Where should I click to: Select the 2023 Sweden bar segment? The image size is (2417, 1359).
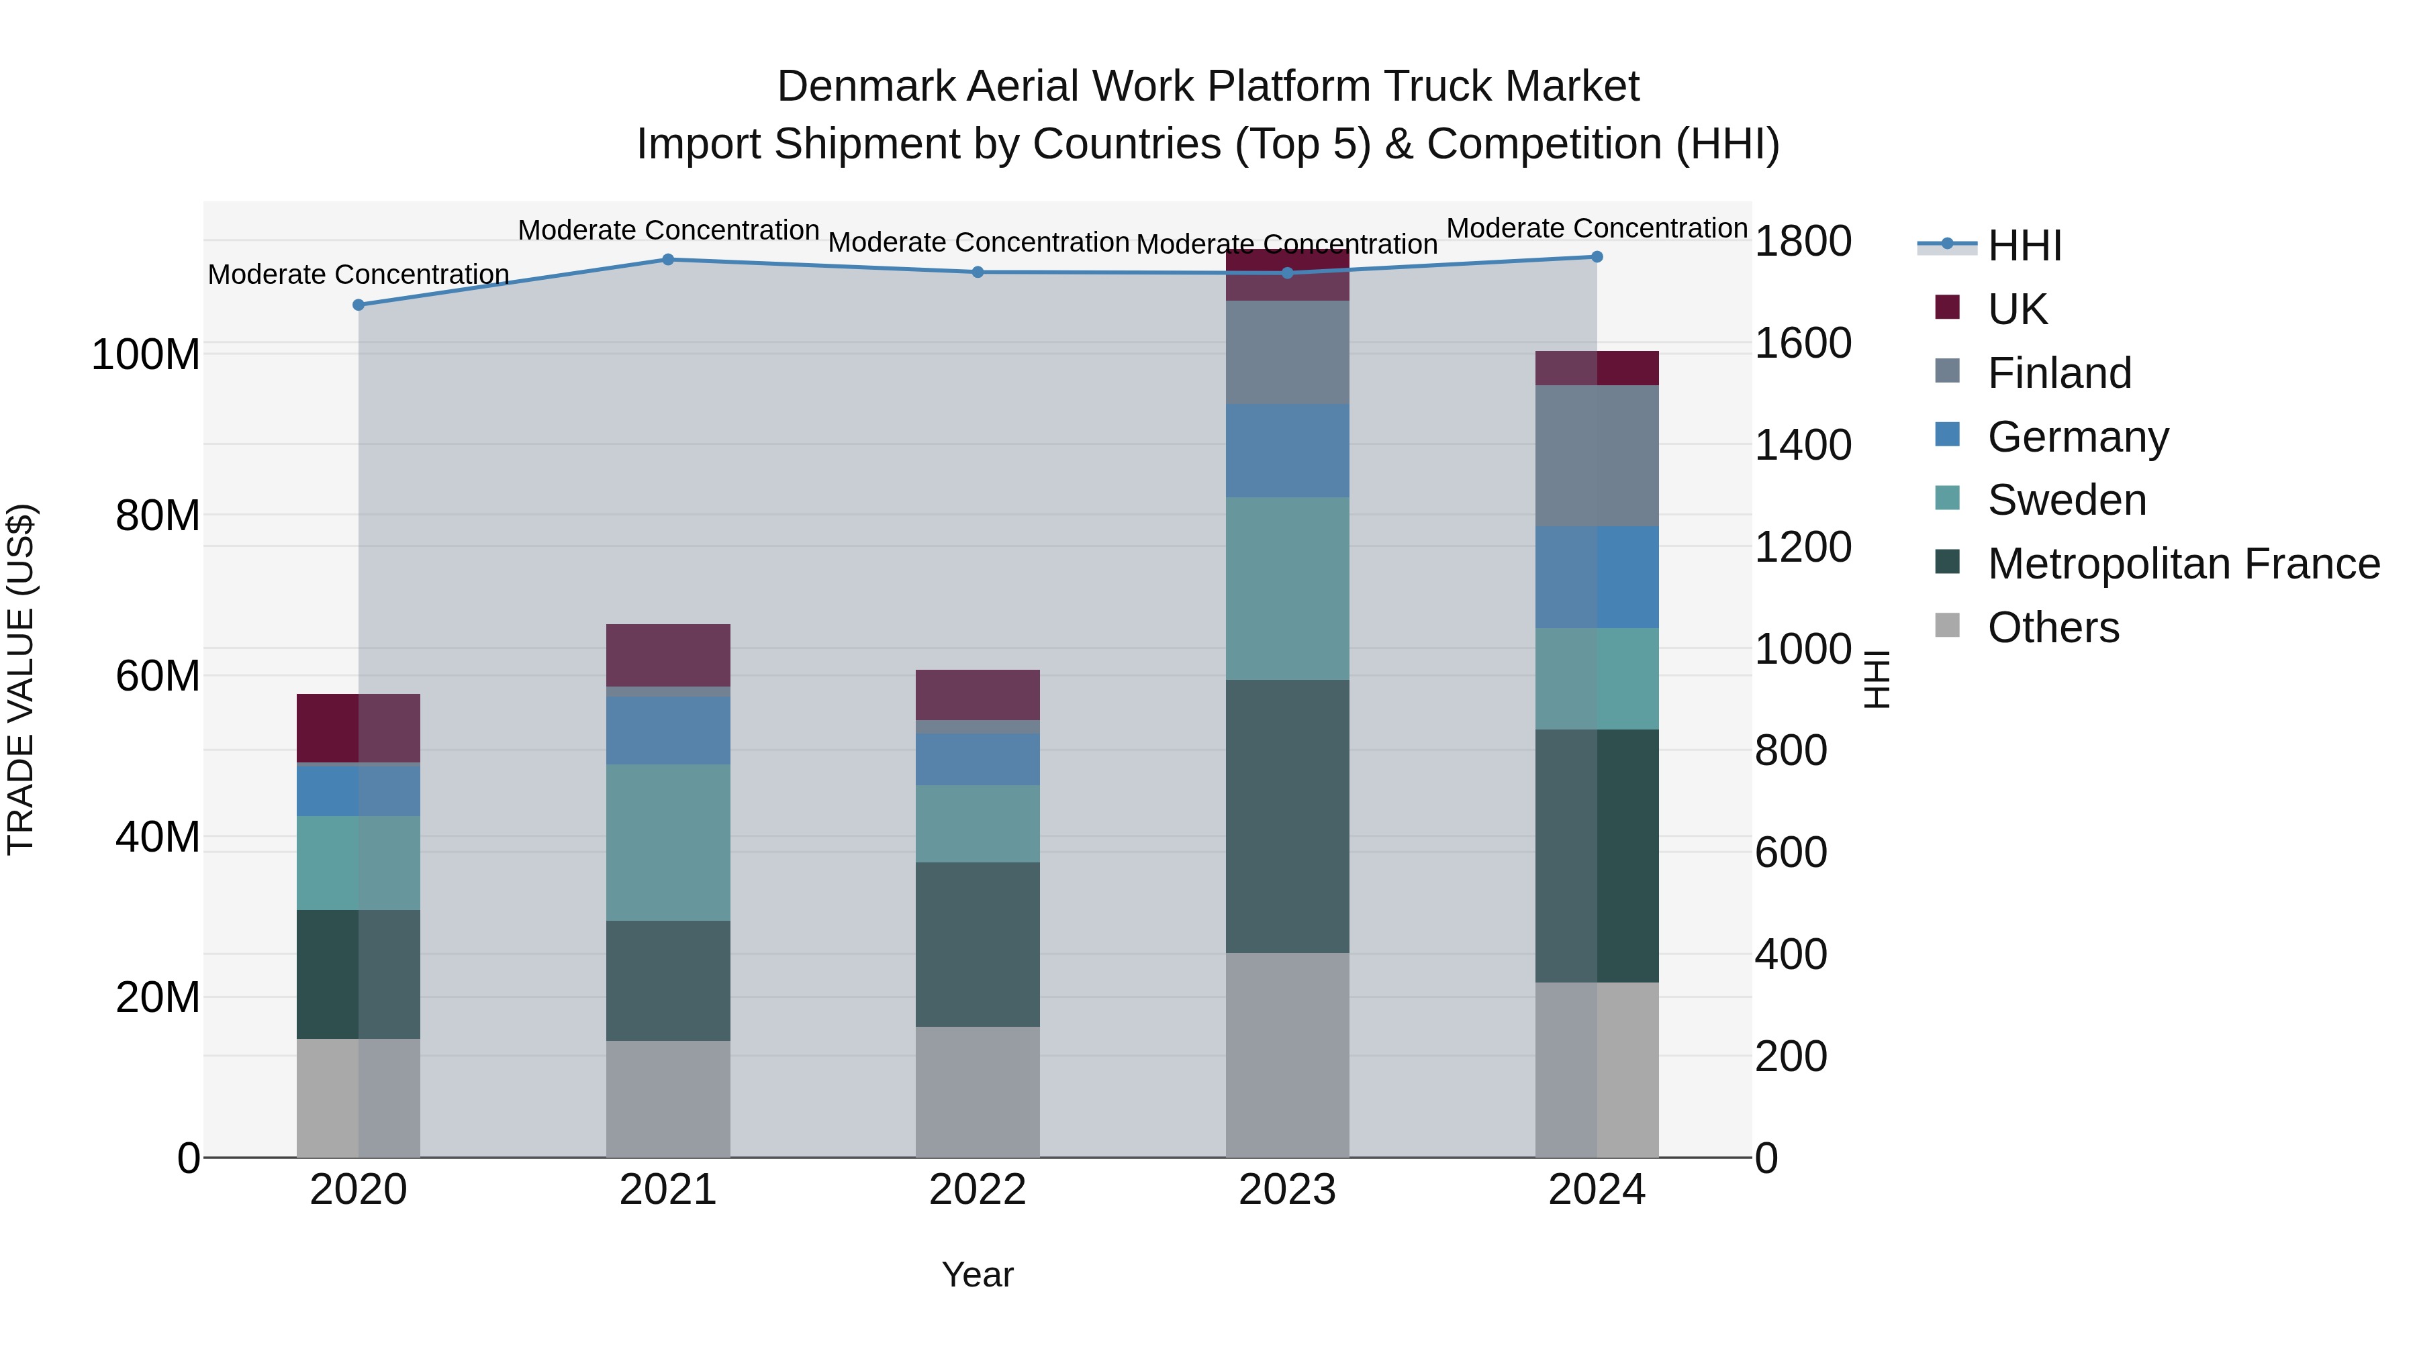tap(1287, 589)
